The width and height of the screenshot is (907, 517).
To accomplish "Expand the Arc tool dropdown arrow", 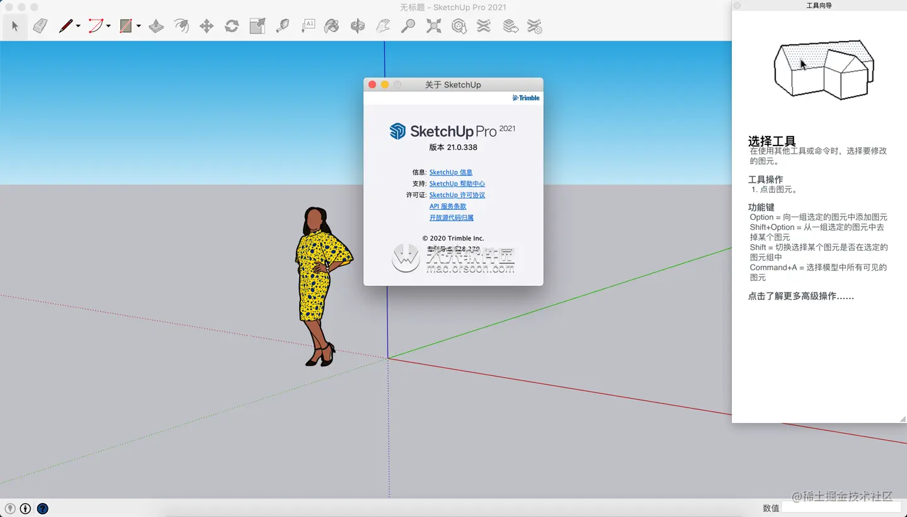I will point(108,26).
